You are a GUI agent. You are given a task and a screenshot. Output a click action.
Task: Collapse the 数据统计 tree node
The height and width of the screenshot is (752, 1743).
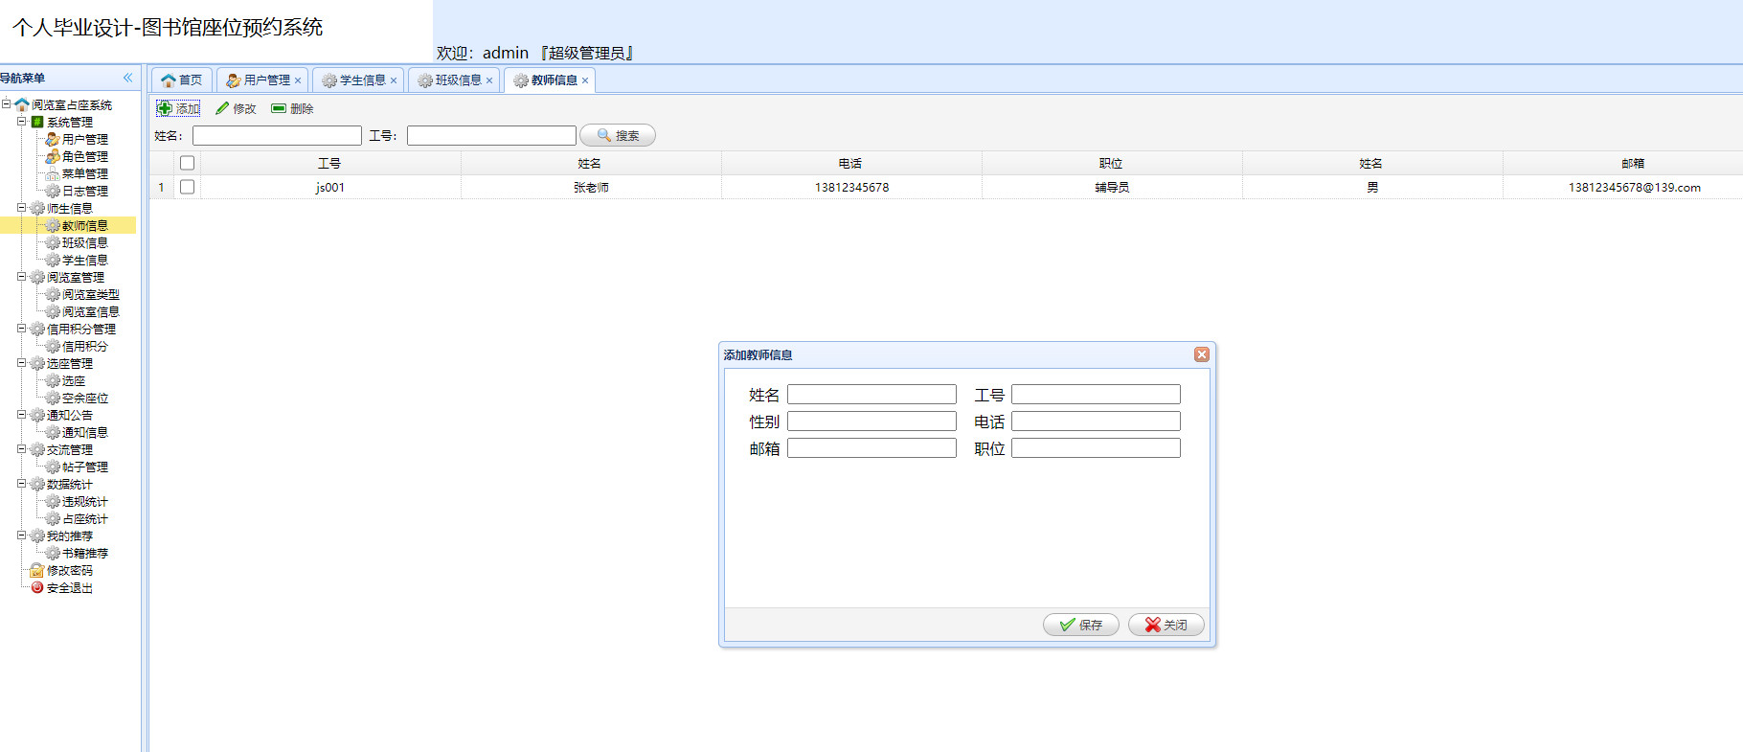pos(21,484)
